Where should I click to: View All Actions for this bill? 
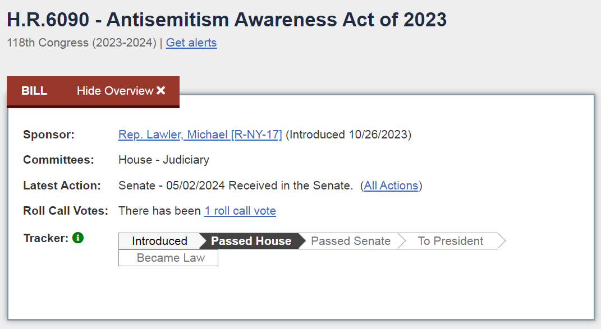[x=391, y=186]
